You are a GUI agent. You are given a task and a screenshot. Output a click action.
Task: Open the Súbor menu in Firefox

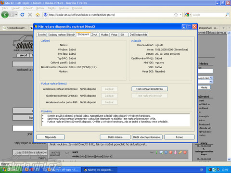[x=5, y=8]
